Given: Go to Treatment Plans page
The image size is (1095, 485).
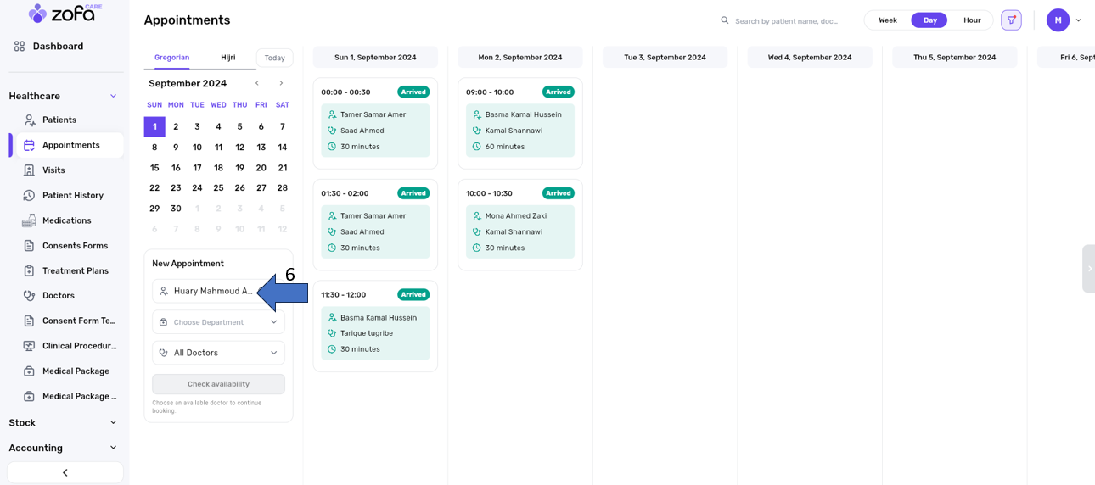Looking at the screenshot, I should tap(75, 271).
